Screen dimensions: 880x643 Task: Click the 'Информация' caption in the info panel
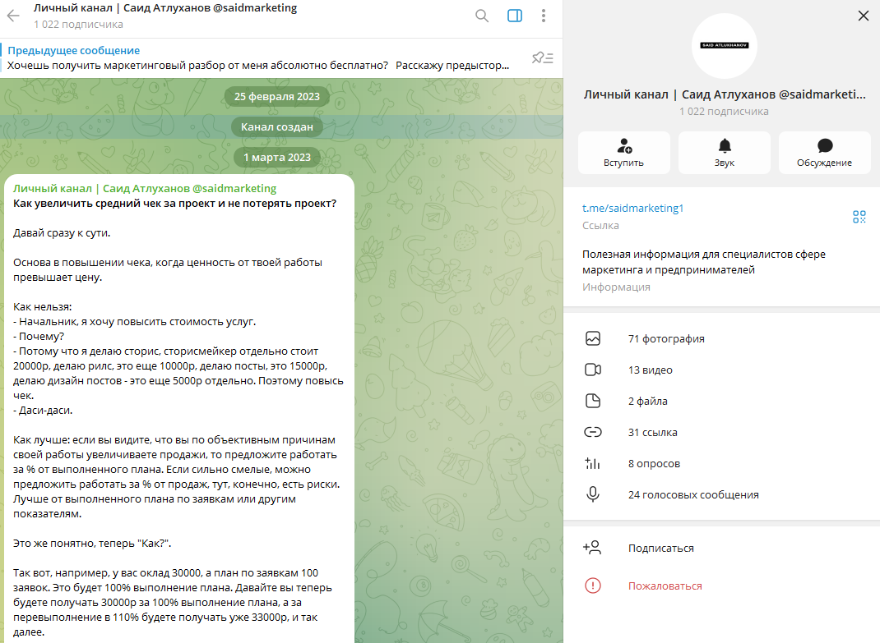(616, 287)
